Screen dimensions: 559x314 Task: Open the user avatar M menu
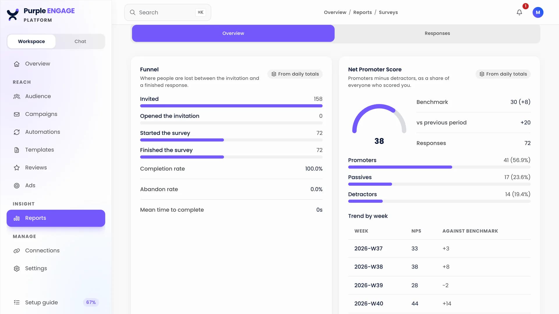[x=538, y=13]
